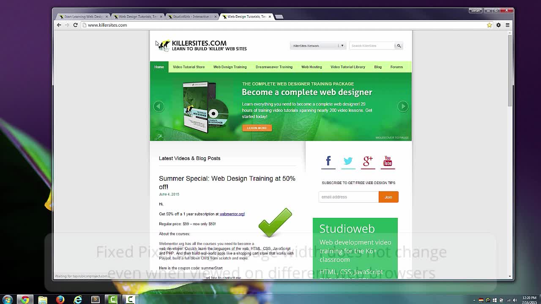Image resolution: width=541 pixels, height=304 pixels.
Task: Expand the KillerSites Network dropdown
Action: click(x=317, y=46)
